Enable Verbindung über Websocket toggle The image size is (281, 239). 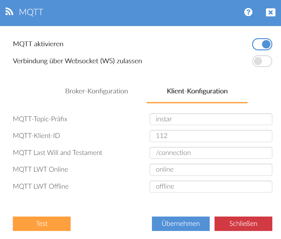coord(262,61)
